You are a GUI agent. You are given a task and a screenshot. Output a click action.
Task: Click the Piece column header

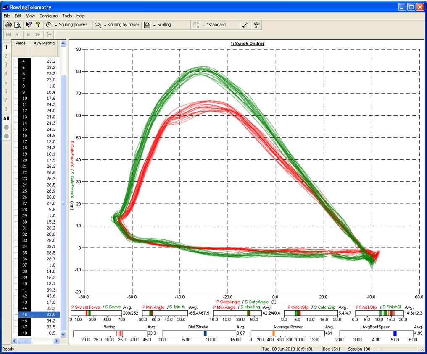(x=21, y=43)
